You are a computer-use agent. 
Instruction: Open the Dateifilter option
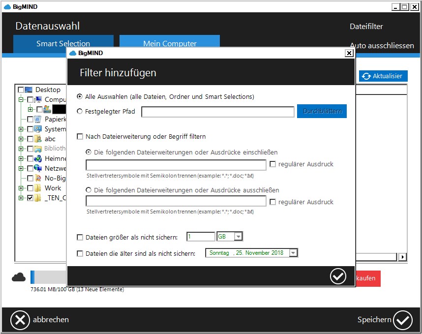(366, 27)
